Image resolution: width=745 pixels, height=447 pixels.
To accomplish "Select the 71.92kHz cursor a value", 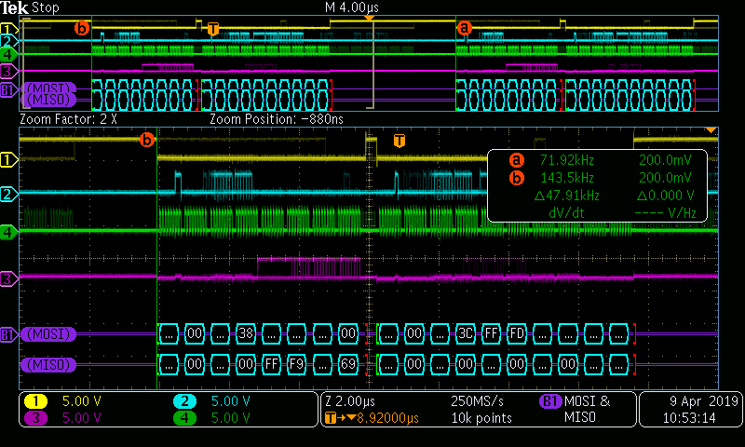I will [x=567, y=160].
